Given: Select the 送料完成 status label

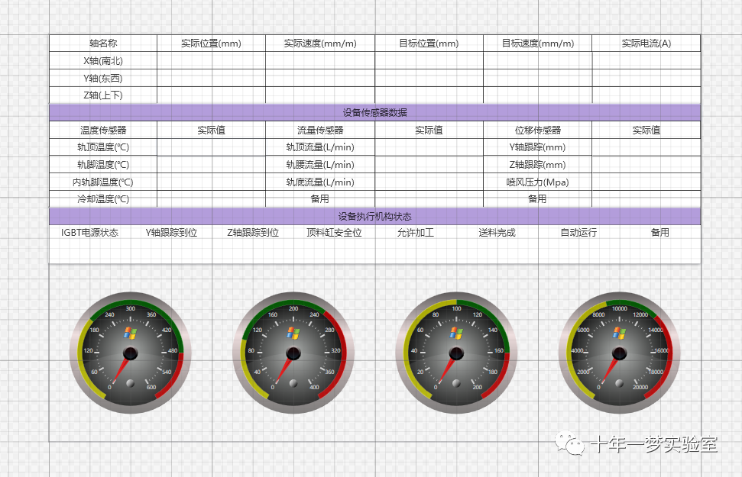Looking at the screenshot, I should (x=497, y=233).
